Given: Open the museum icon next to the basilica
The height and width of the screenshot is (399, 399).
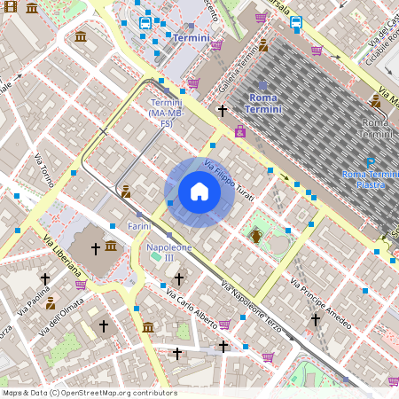Looking at the screenshot, I should pyautogui.click(x=111, y=246).
